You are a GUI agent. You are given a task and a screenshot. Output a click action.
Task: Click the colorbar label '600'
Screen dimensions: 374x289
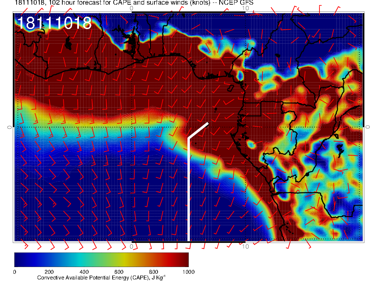click(x=119, y=272)
